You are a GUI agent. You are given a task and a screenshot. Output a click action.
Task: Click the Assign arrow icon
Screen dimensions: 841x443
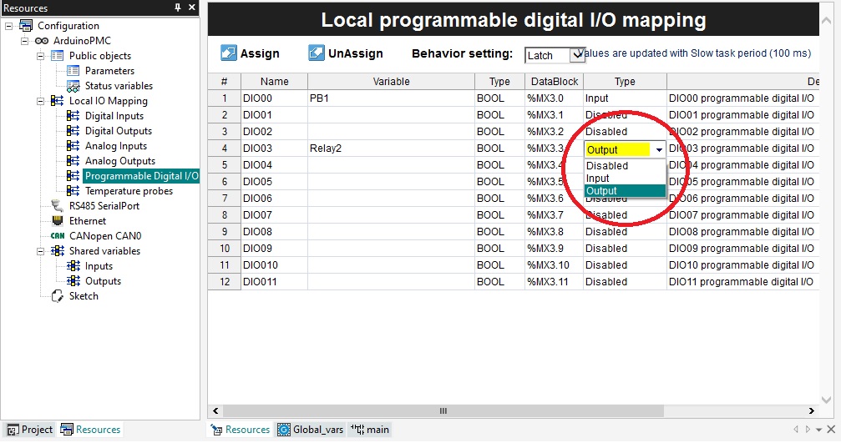pyautogui.click(x=229, y=53)
